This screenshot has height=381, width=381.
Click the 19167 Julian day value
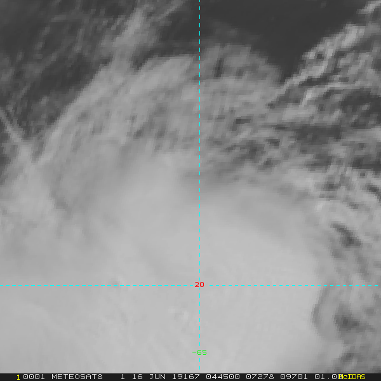186,377
